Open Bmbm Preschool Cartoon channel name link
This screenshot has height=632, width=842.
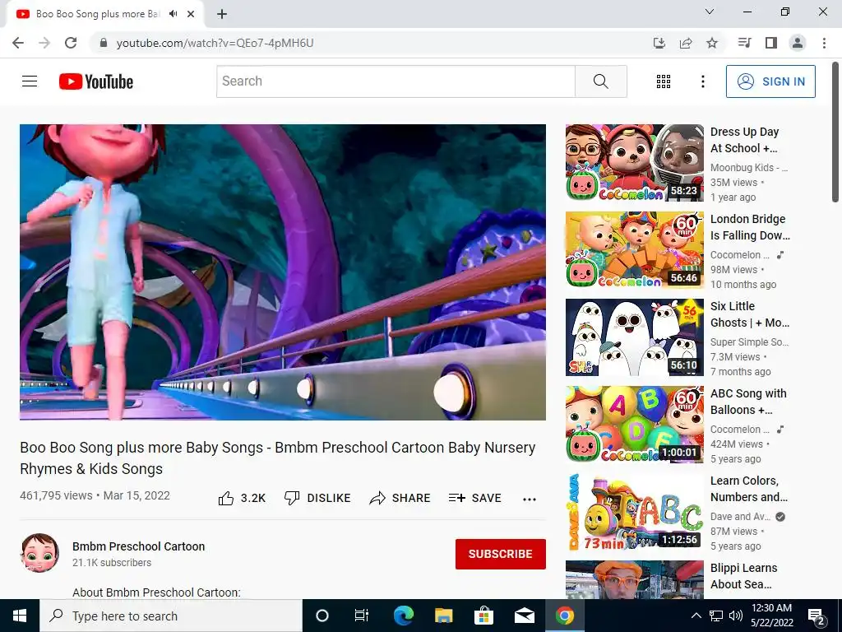tap(138, 546)
